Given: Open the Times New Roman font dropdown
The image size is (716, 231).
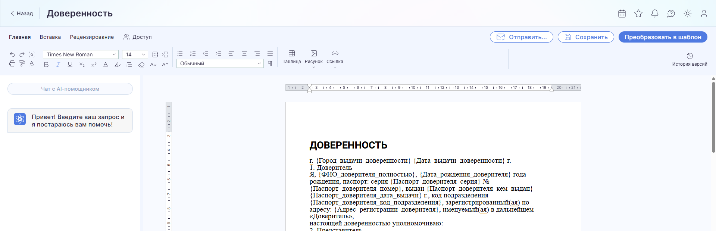Looking at the screenshot, I should pyautogui.click(x=81, y=54).
